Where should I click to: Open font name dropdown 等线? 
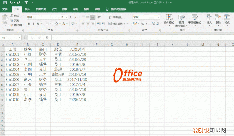coord(58,17)
